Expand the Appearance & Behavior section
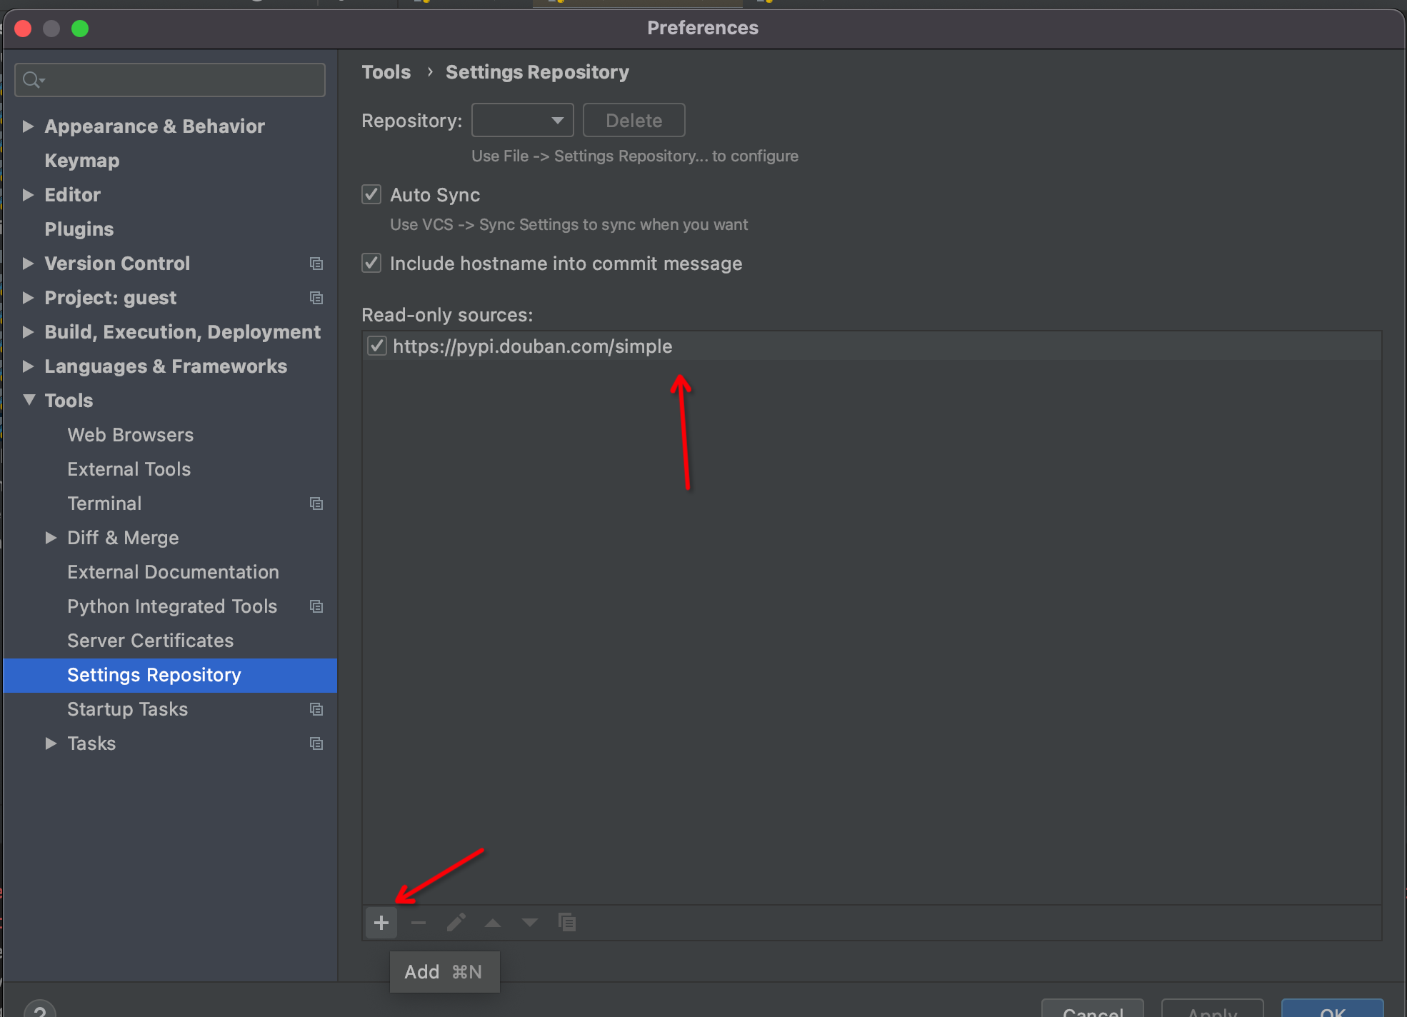The height and width of the screenshot is (1017, 1407). [x=29, y=126]
